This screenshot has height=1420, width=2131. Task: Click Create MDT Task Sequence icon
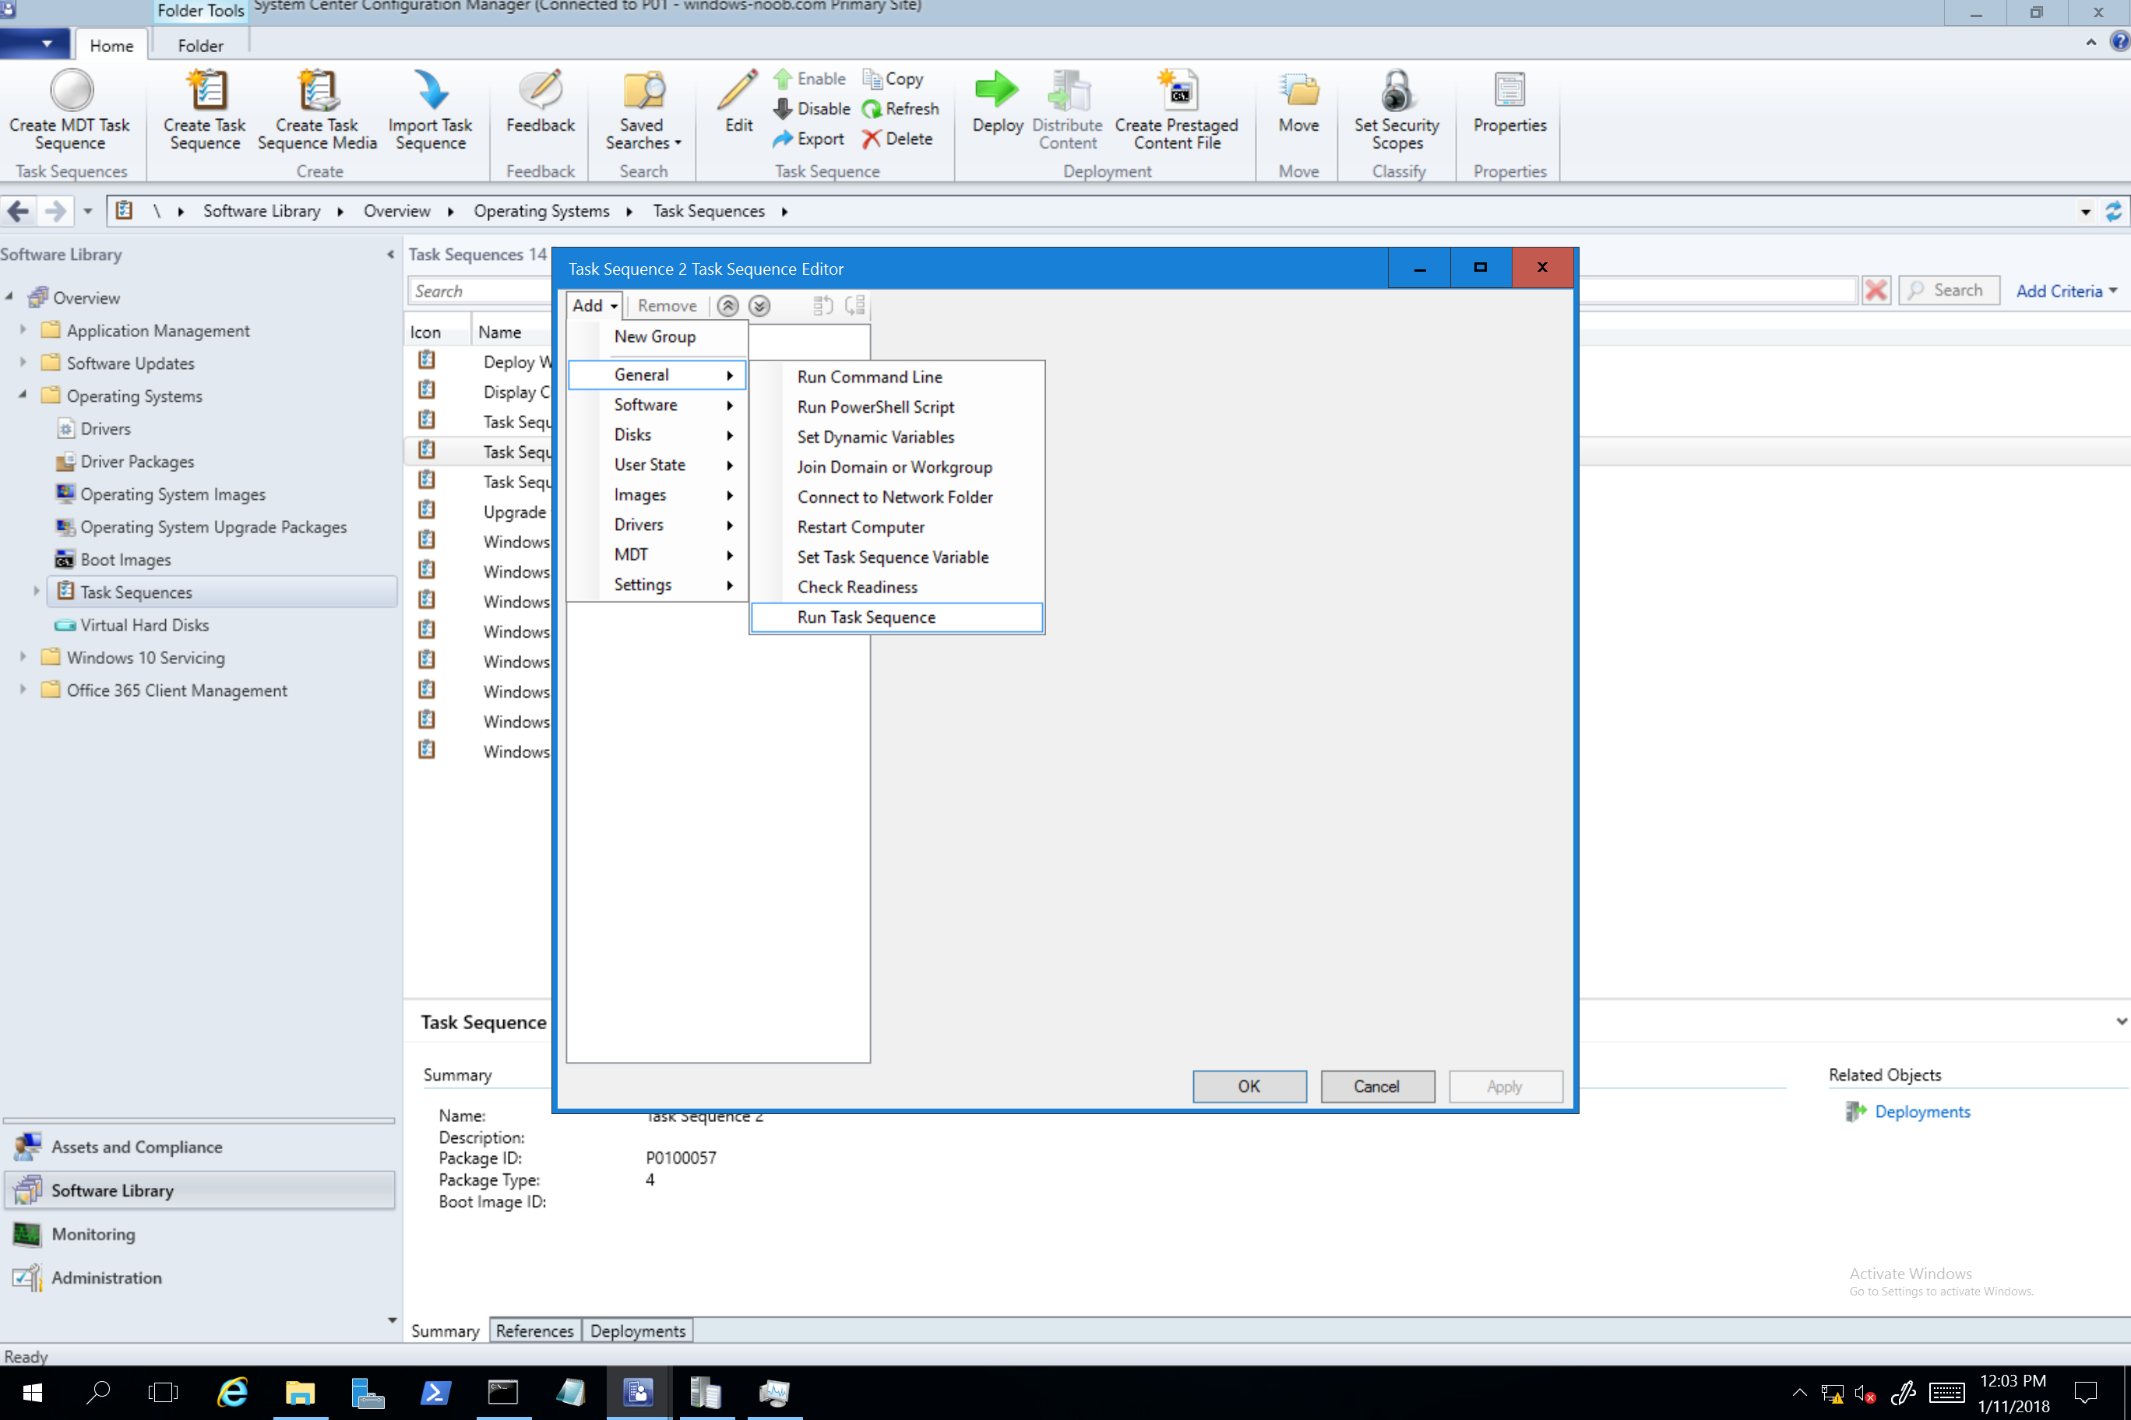[71, 90]
